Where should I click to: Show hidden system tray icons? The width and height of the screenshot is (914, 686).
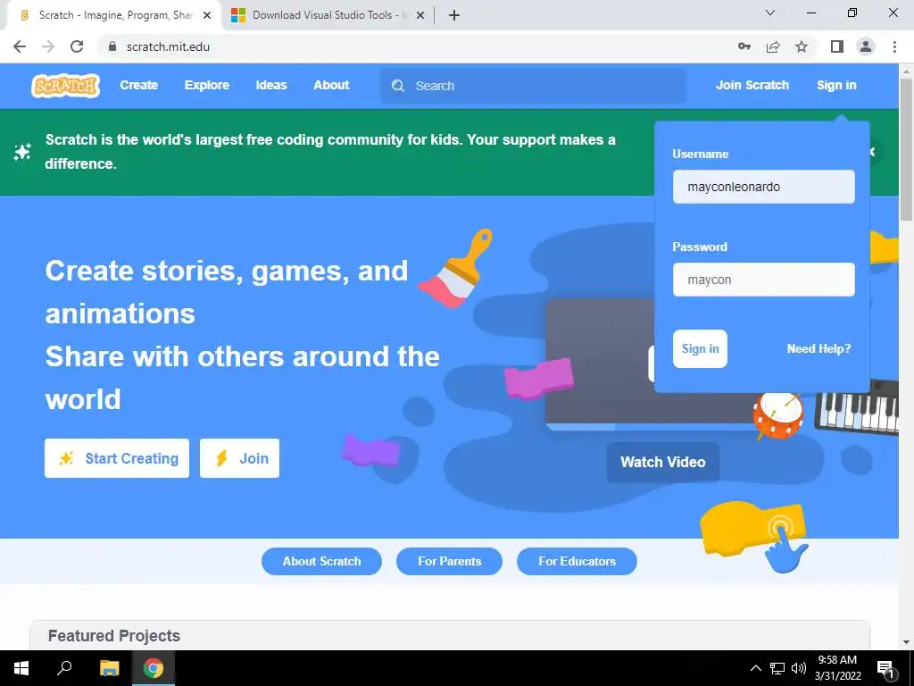(755, 668)
